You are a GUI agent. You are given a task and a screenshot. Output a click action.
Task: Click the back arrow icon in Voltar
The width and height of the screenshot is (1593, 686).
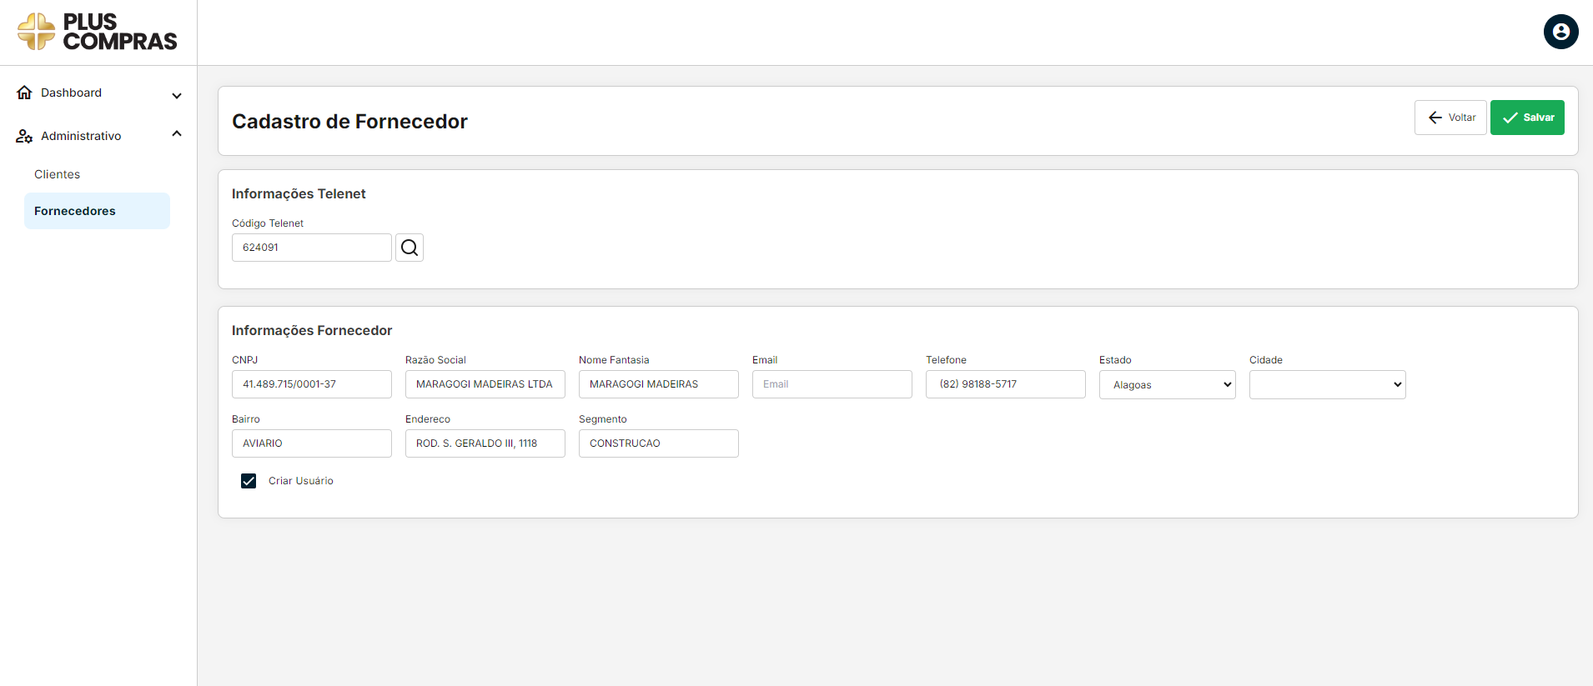coord(1435,118)
